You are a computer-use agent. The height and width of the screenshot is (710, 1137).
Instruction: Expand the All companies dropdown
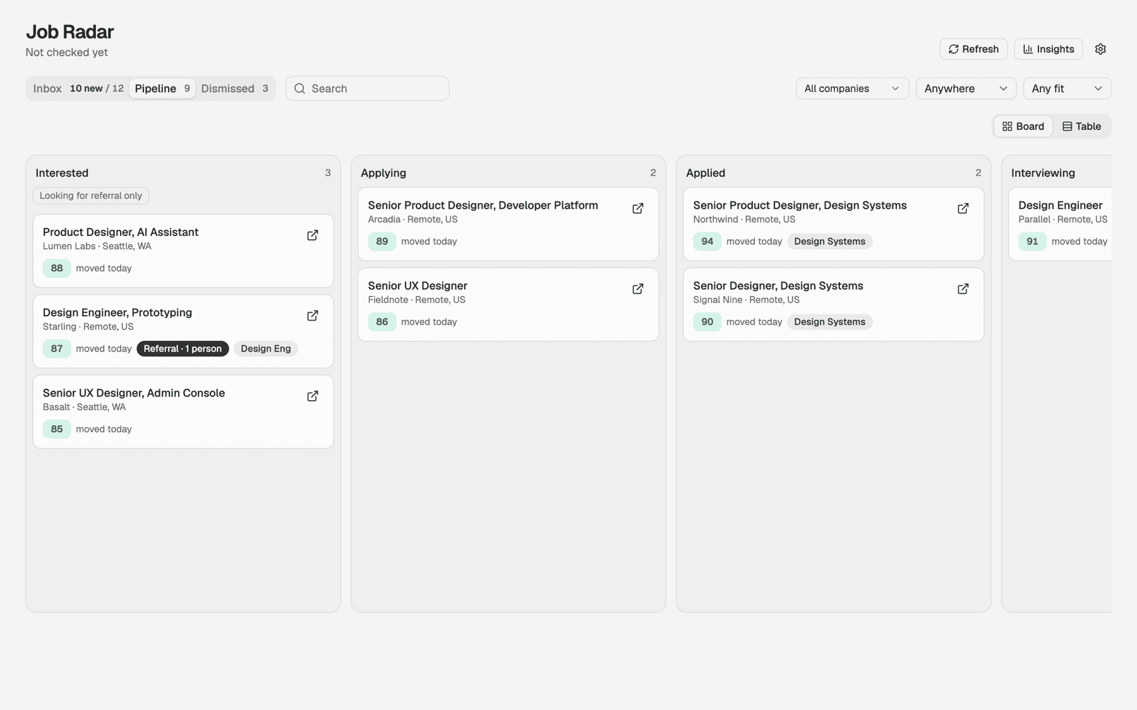click(852, 88)
